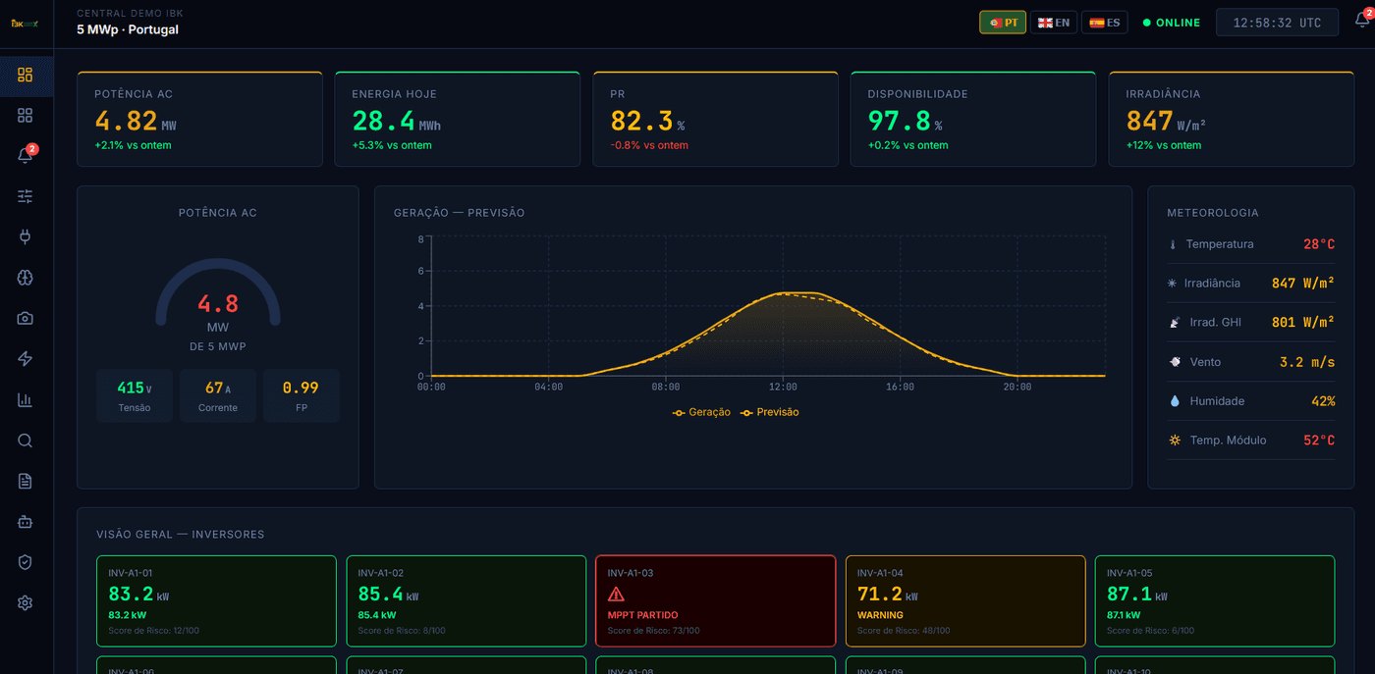The width and height of the screenshot is (1375, 674).
Task: Open the magnifier search icon in sidebar
Action: click(x=26, y=441)
